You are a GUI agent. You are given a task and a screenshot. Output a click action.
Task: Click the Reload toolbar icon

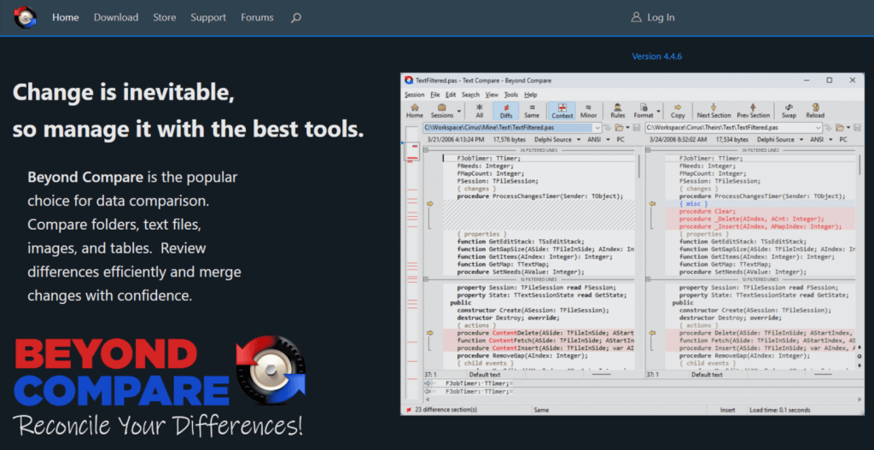tap(815, 110)
